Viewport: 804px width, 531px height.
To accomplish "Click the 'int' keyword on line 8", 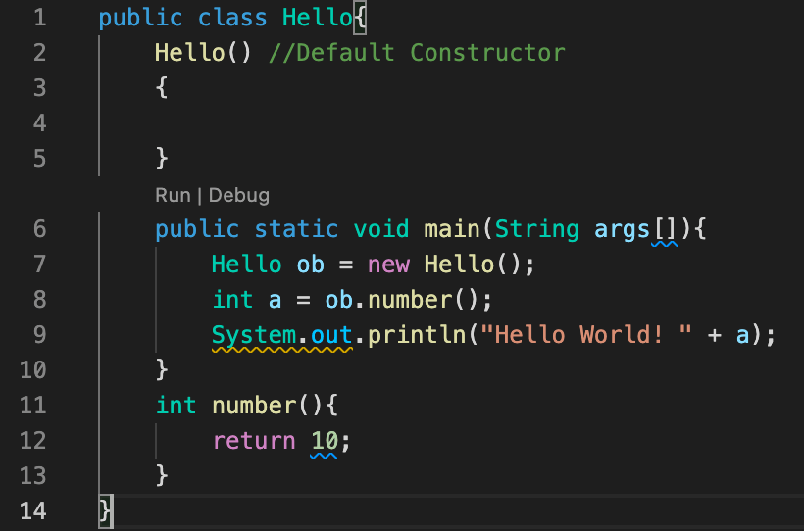I will [232, 300].
